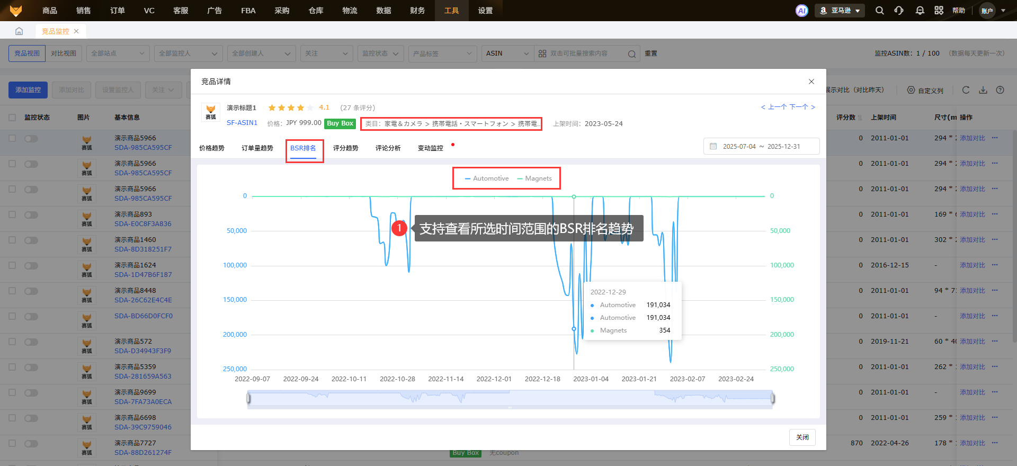Image resolution: width=1017 pixels, height=466 pixels.
Task: Check the box for 演示商品1460
Action: click(12, 240)
